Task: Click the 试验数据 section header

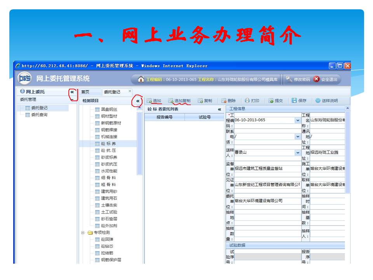Action: 285,245
